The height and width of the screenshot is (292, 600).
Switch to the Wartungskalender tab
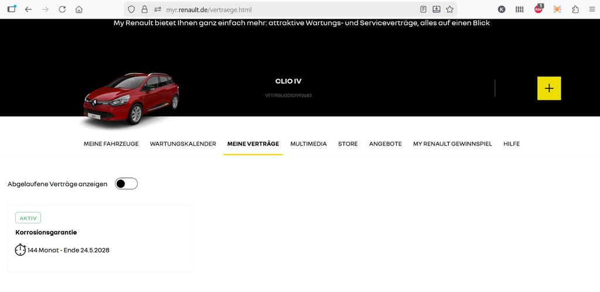click(x=183, y=144)
